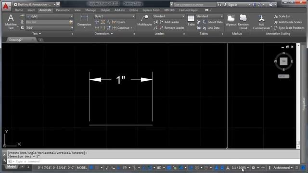Open the dimension style dropdown showing Style 1

pos(115,16)
